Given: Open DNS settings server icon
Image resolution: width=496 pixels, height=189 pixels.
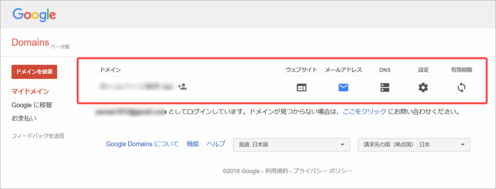Looking at the screenshot, I should pos(385,87).
